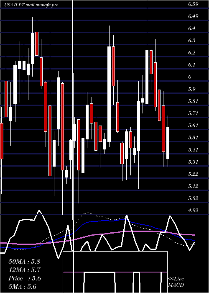Click the 5.51 price axis label
Viewport: 209px width, 293px height.
pyautogui.click(x=193, y=138)
